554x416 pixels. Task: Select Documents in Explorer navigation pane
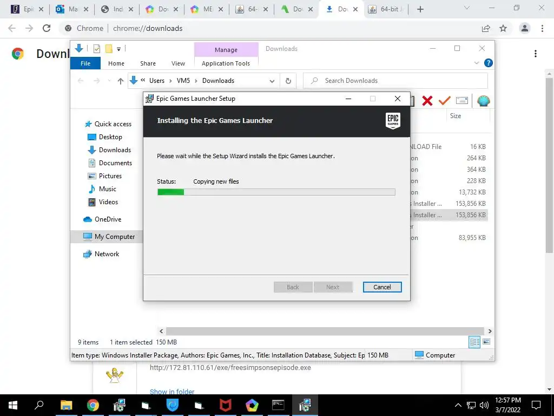(110, 162)
